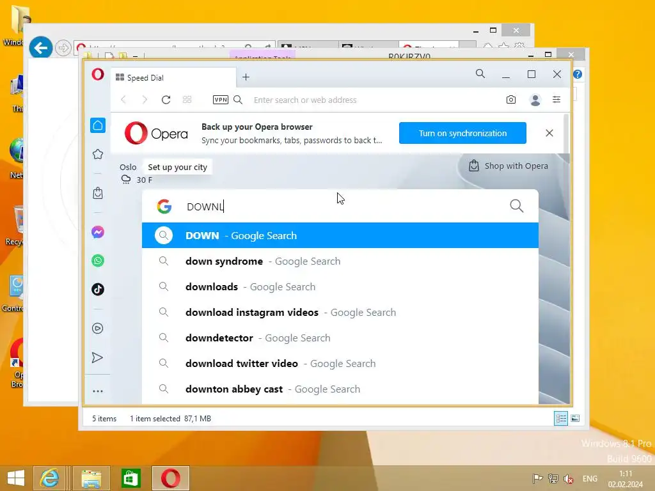Viewport: 655px width, 491px height.
Task: Open the My Flow send icon
Action: point(97,357)
